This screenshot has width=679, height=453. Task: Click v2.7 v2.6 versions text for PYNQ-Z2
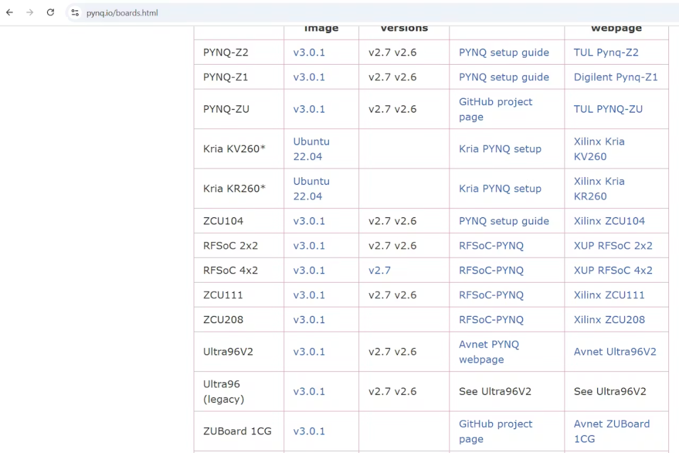[x=392, y=52]
